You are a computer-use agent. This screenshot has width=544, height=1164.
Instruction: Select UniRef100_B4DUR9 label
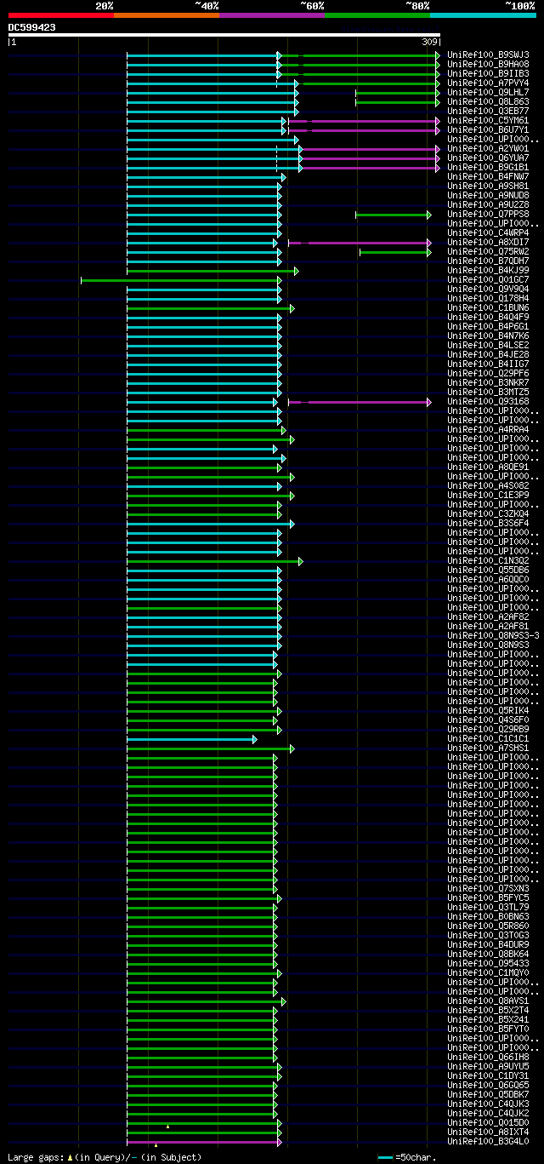coord(488,944)
